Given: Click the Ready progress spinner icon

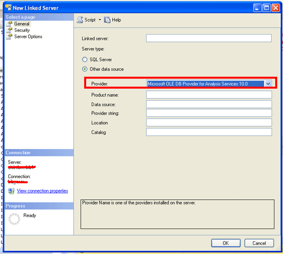Looking at the screenshot, I should [14, 219].
